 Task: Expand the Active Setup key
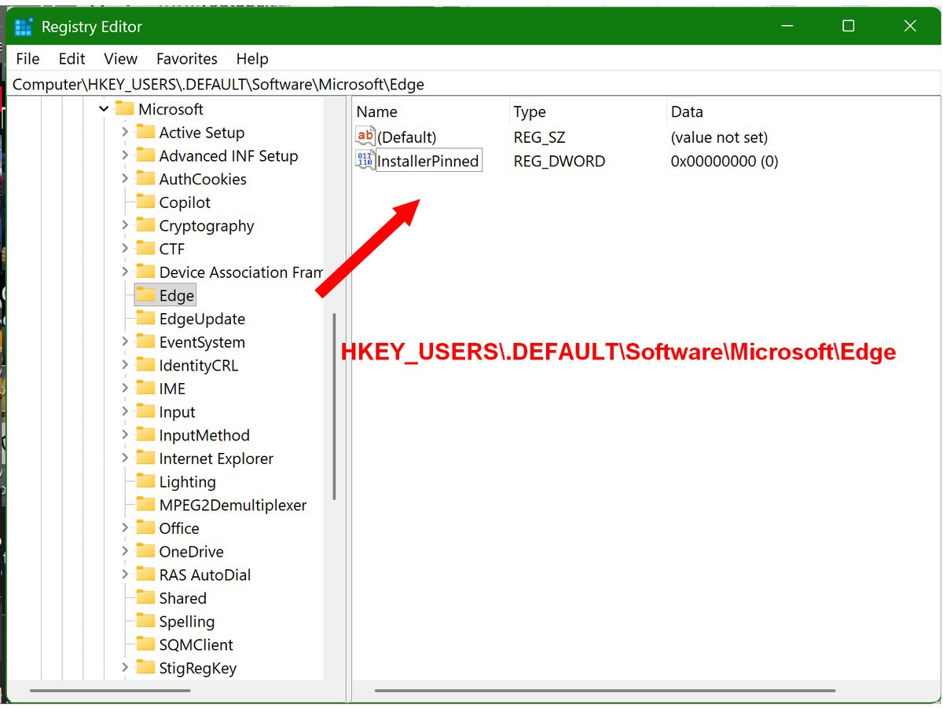[x=125, y=133]
